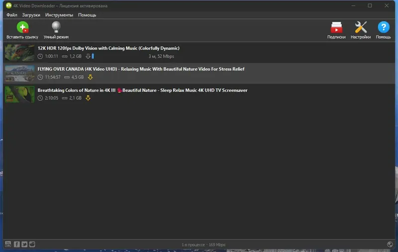Open the Помощь menu in menu bar
The height and width of the screenshot is (252, 398).
(87, 15)
